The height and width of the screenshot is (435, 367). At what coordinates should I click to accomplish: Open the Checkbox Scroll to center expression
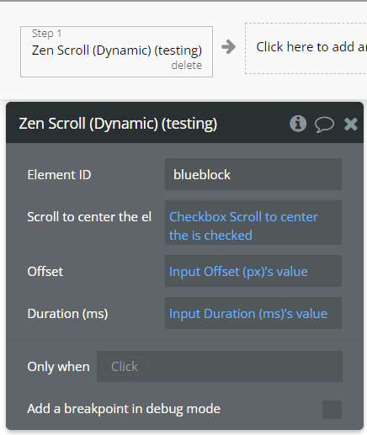coord(253,223)
